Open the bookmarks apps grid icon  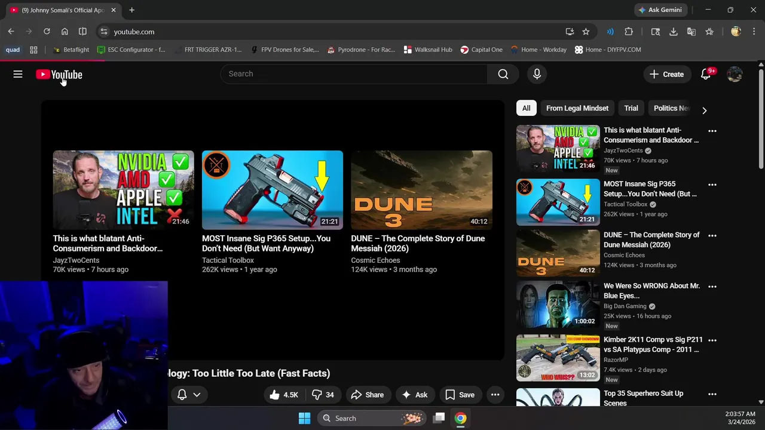33,50
